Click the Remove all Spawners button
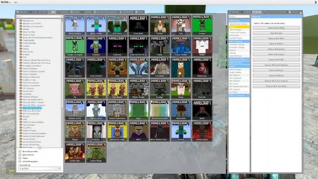 (276, 49)
